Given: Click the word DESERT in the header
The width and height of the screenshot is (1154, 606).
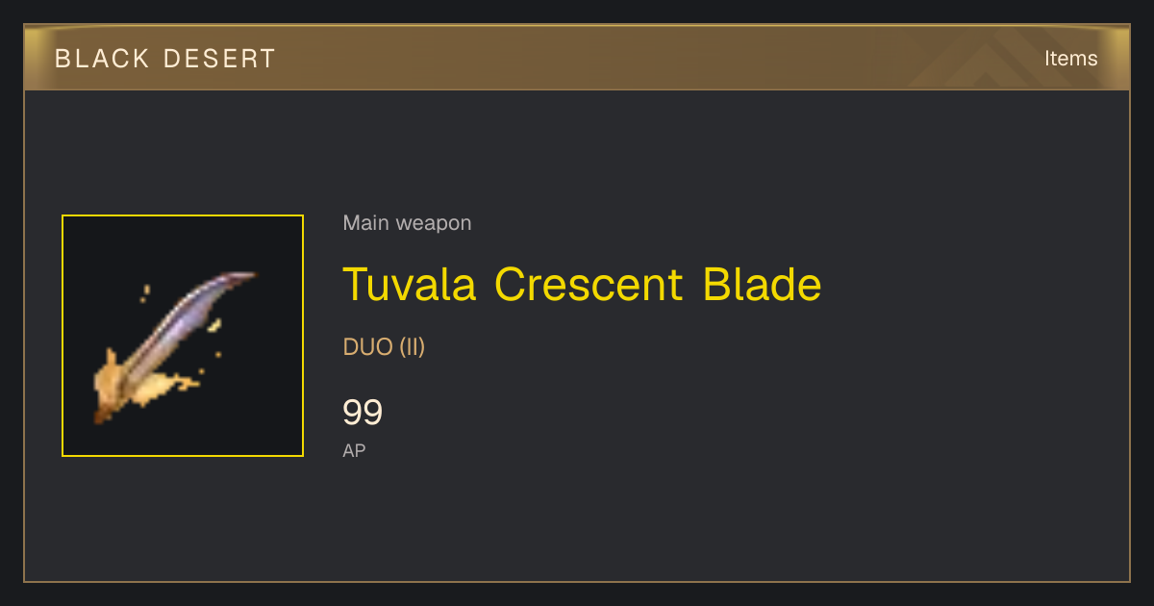Looking at the screenshot, I should [x=219, y=59].
